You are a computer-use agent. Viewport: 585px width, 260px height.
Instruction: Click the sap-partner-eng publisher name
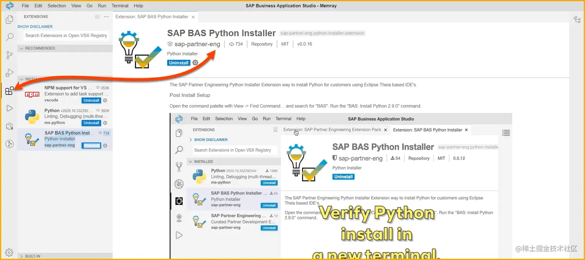[x=197, y=44]
